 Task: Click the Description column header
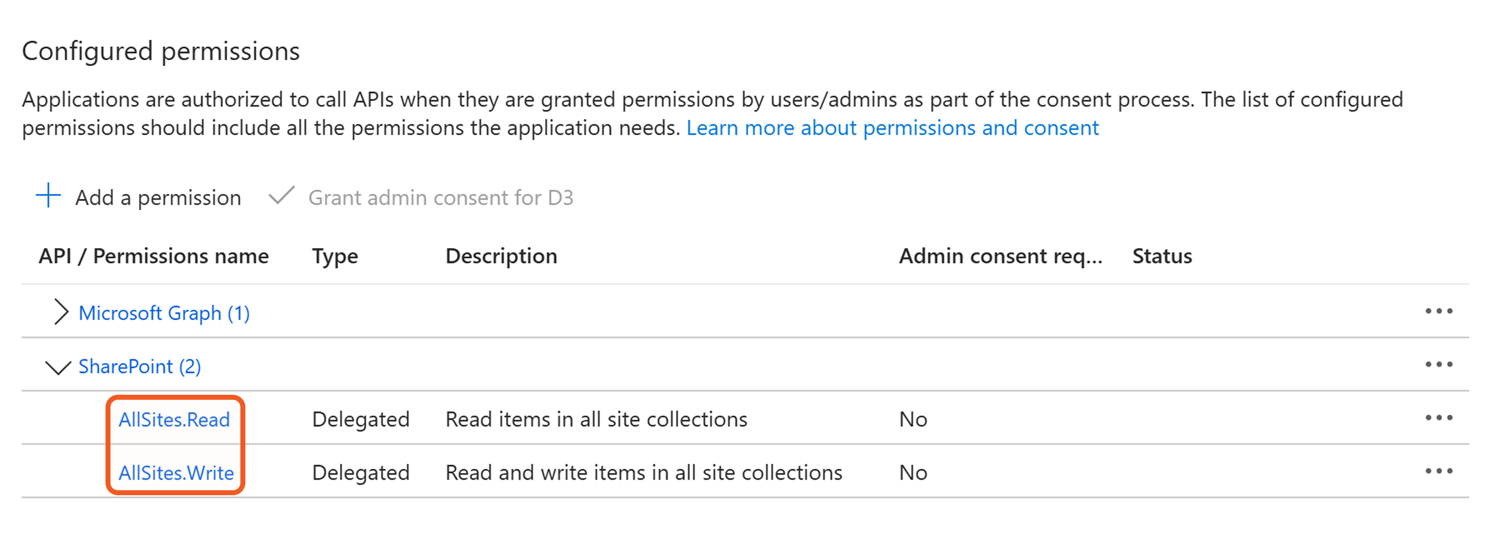tap(501, 256)
